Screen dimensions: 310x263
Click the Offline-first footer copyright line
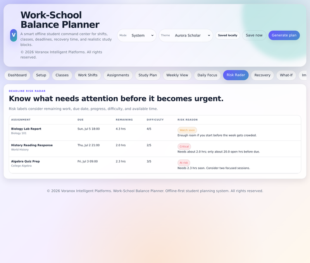coord(155,191)
